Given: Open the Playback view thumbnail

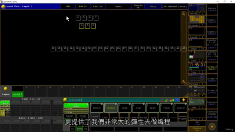Looking at the screenshot, I should [x=197, y=80].
